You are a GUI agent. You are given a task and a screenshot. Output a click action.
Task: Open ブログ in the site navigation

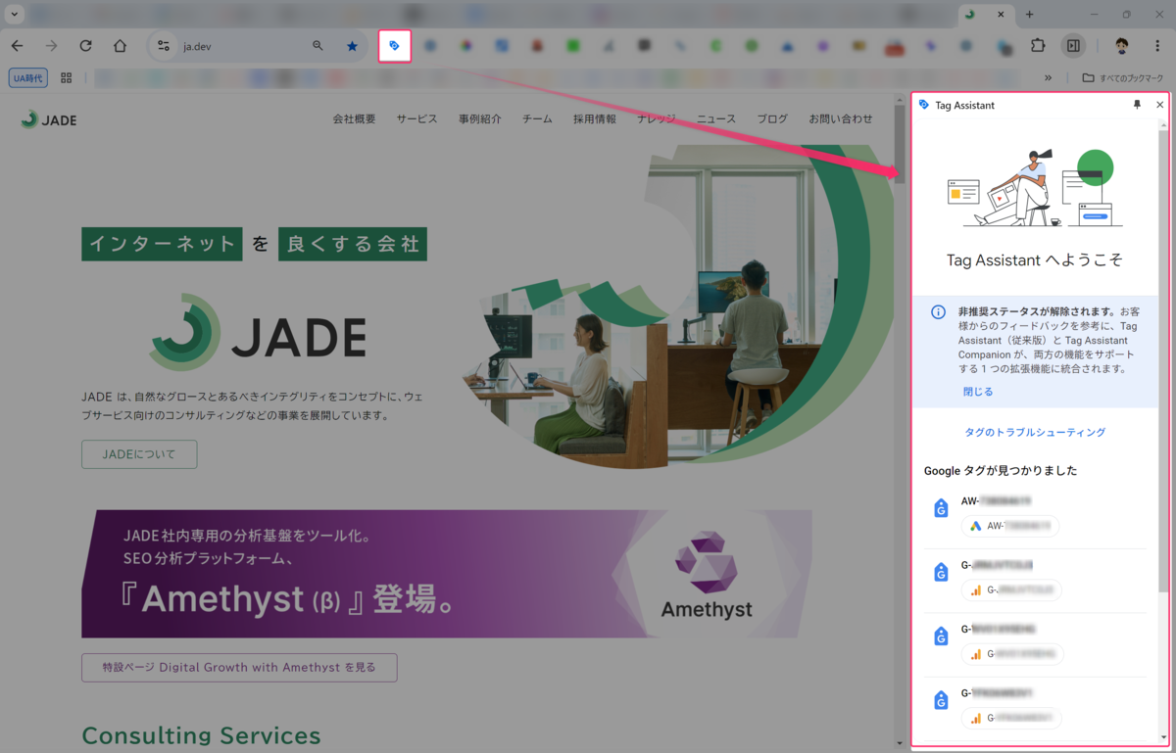tap(772, 118)
